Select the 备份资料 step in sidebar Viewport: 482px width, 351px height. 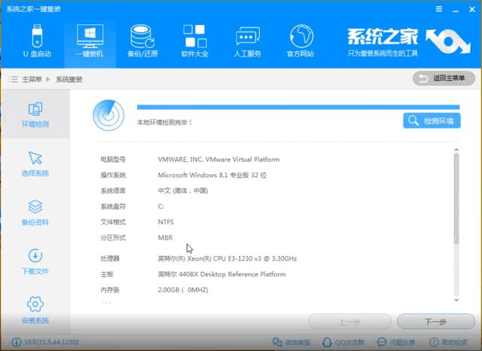coord(35,212)
